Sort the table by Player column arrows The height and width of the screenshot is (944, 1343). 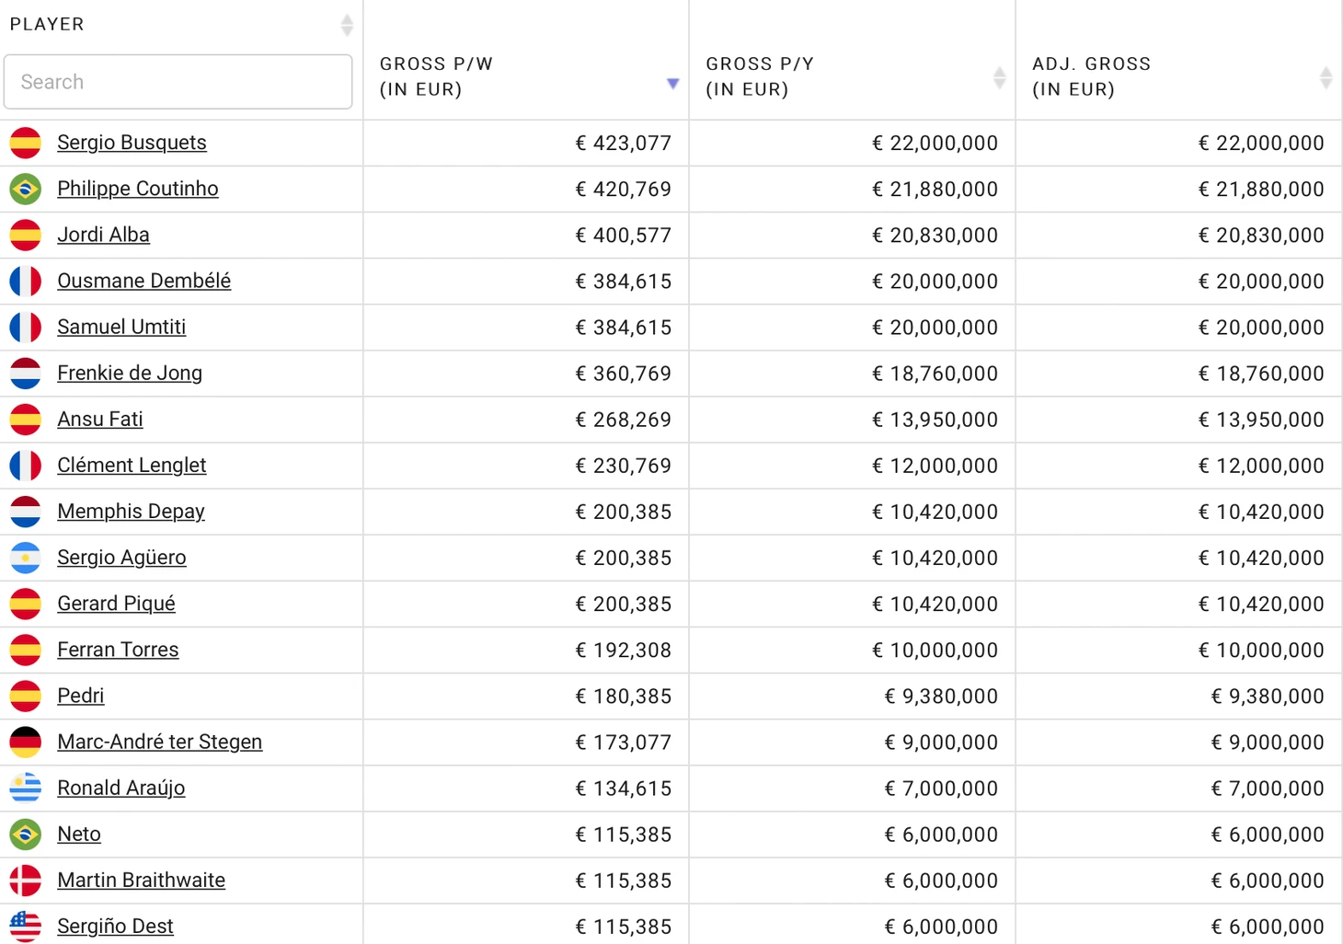347,25
